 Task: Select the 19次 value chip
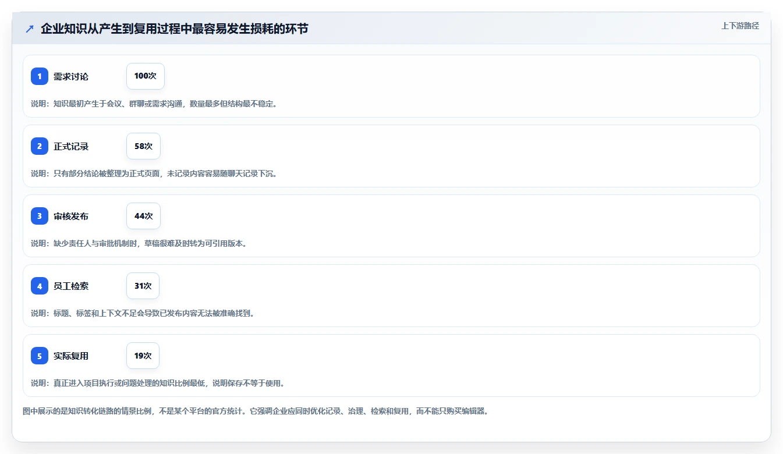click(143, 356)
